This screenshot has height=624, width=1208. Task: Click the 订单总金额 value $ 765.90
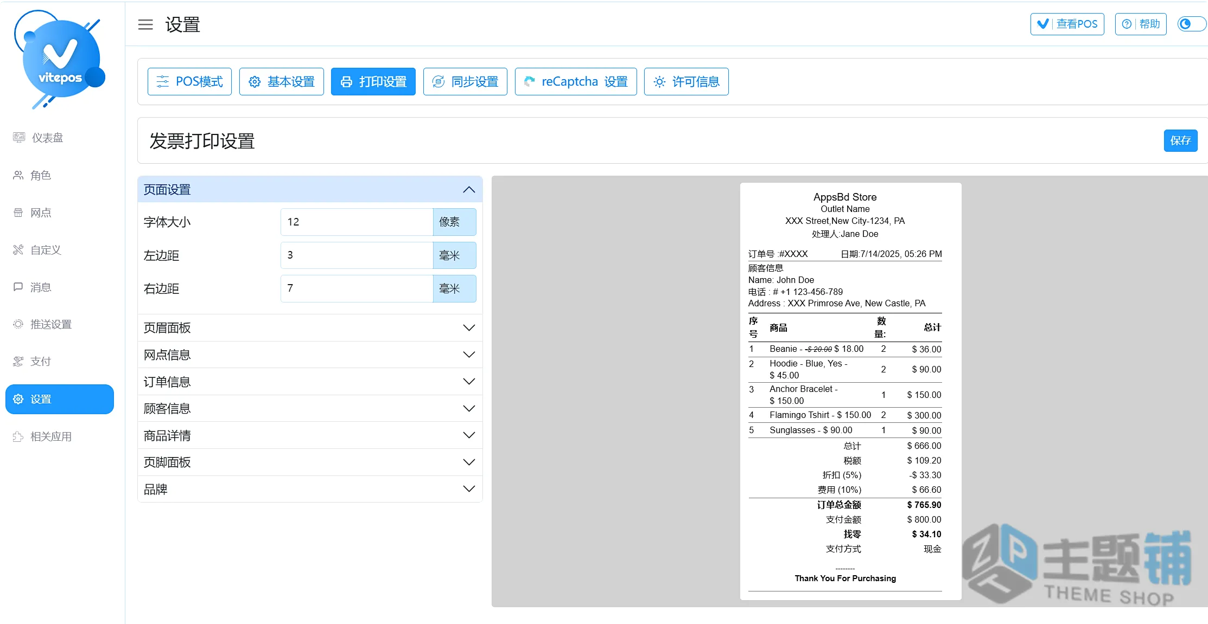click(x=924, y=505)
